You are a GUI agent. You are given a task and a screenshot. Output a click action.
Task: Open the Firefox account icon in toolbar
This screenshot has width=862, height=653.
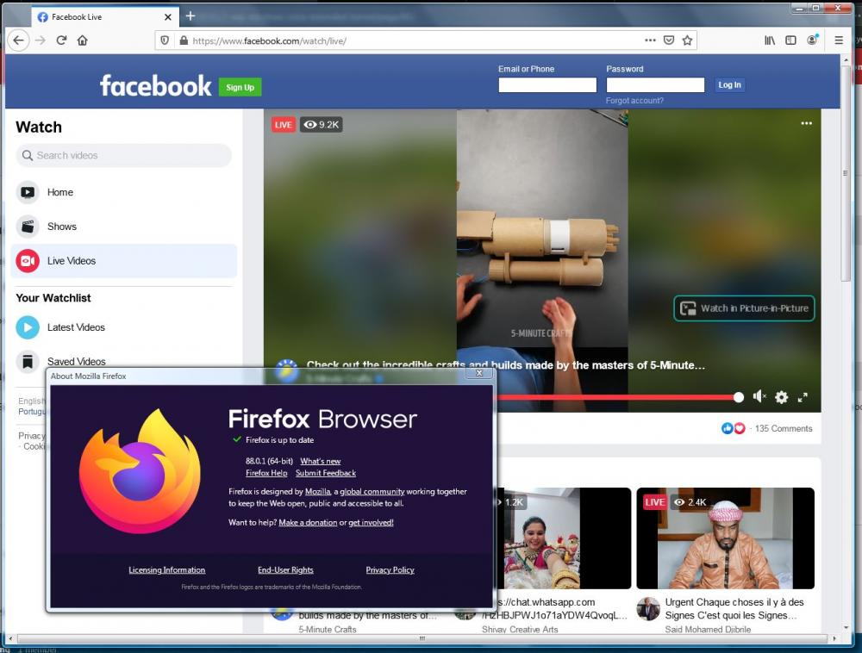tap(811, 40)
